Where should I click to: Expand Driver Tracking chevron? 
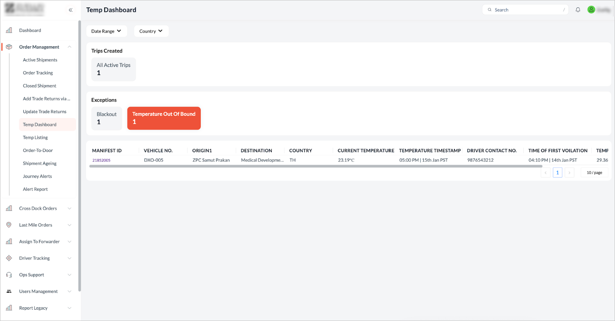tap(69, 258)
